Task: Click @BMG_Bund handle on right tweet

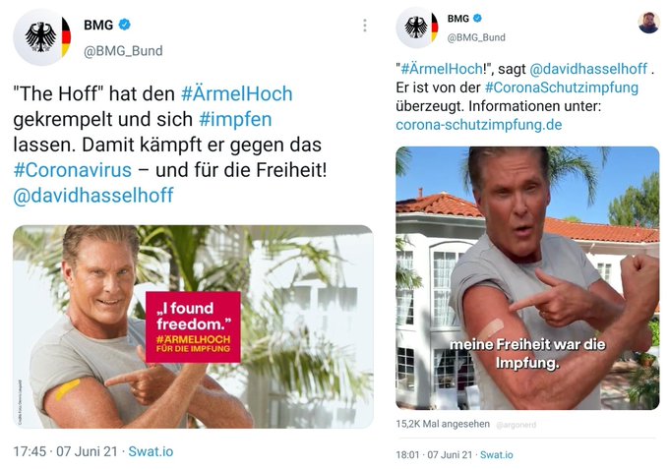Action: pyautogui.click(x=476, y=38)
